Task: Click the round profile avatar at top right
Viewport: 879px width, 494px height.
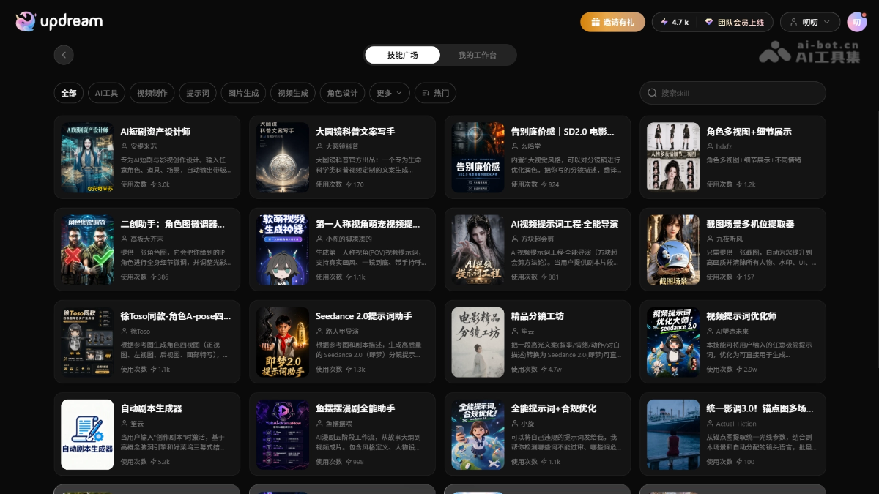Action: tap(857, 22)
